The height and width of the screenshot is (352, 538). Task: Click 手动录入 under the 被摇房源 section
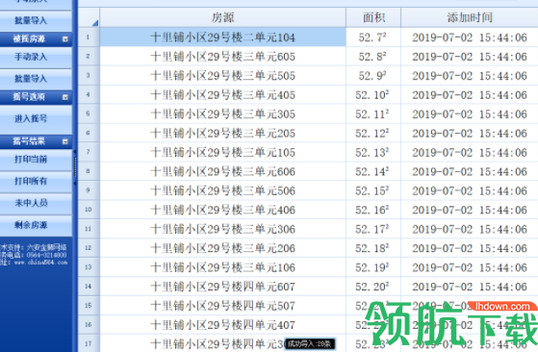(36, 57)
